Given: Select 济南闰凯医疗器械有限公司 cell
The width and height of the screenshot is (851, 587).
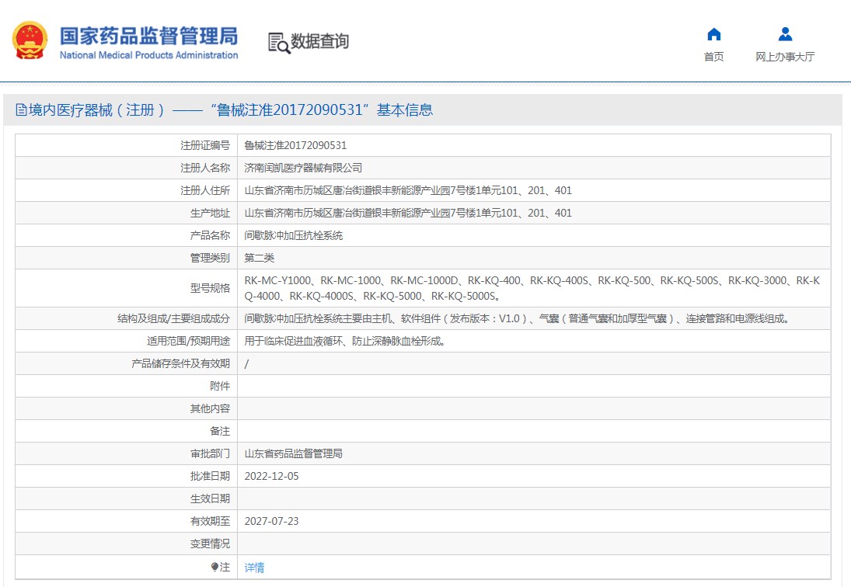Looking at the screenshot, I should pyautogui.click(x=303, y=168).
